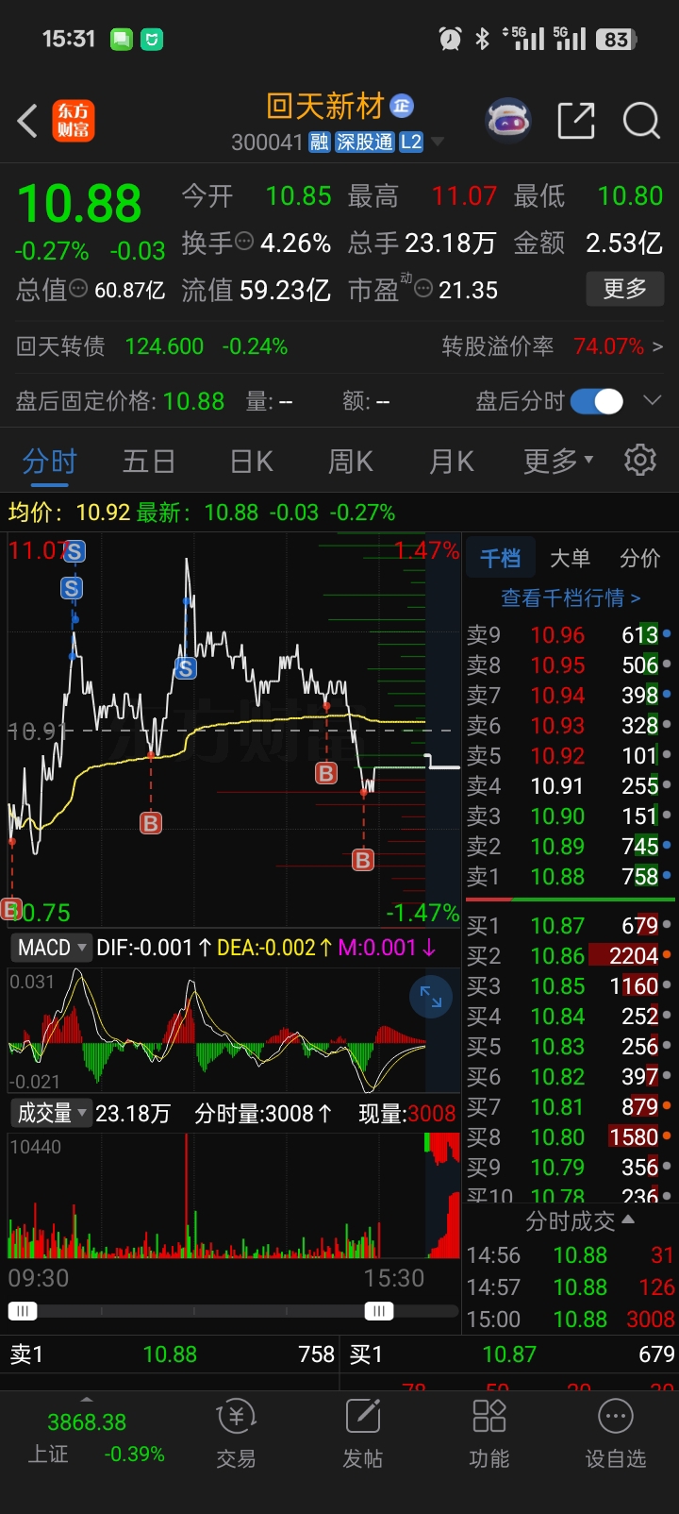Tap the 买1 10.87 bottom quote
The width and height of the screenshot is (679, 1514).
pyautogui.click(x=509, y=1354)
